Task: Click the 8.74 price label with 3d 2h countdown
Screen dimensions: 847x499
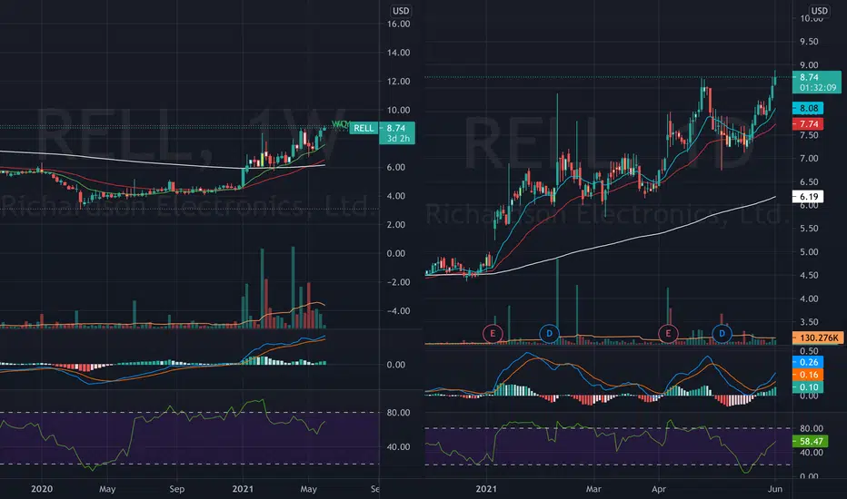Action: [397, 133]
